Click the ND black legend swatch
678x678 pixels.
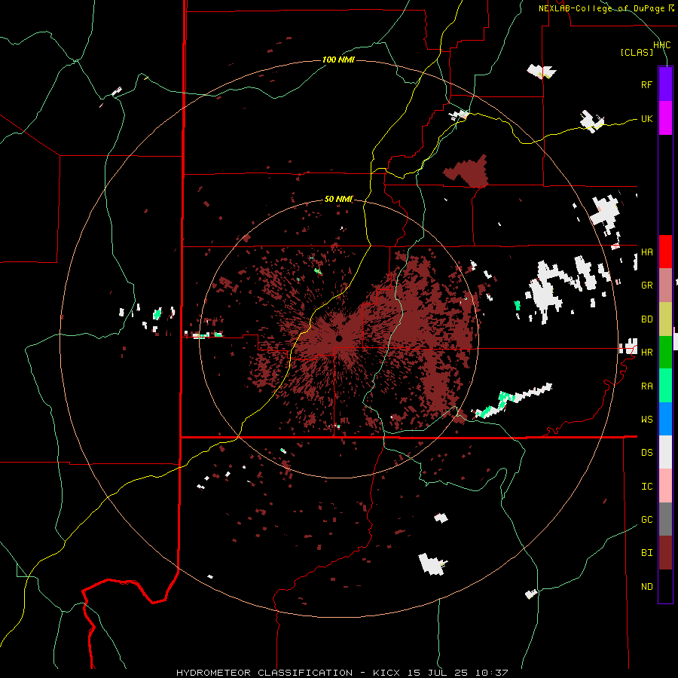(x=665, y=586)
